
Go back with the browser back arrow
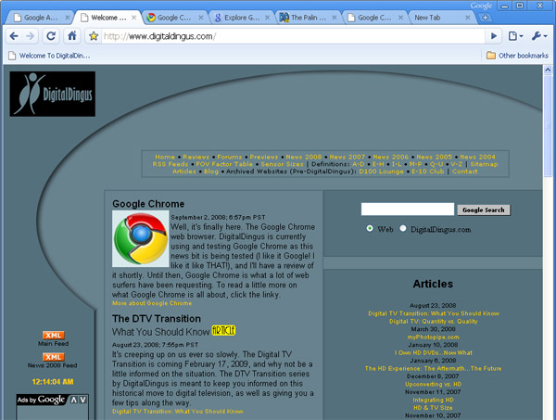coord(14,36)
